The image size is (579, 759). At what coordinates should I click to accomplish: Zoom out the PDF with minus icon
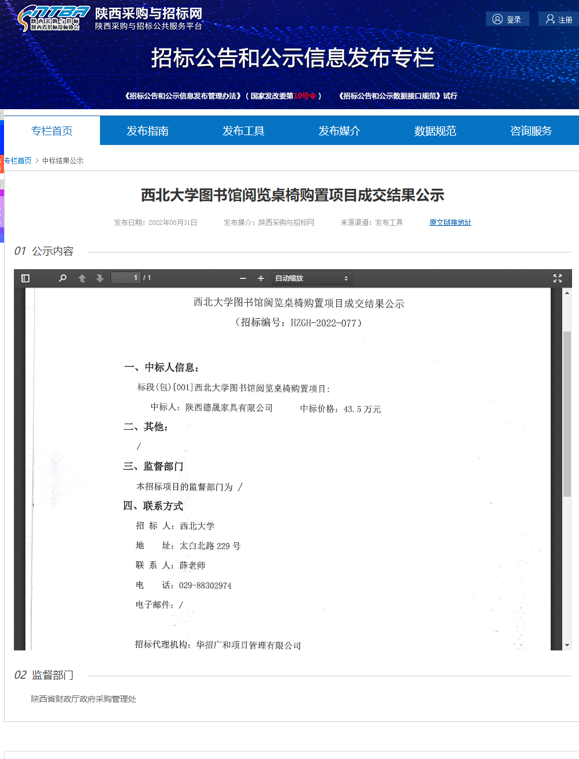coord(243,278)
